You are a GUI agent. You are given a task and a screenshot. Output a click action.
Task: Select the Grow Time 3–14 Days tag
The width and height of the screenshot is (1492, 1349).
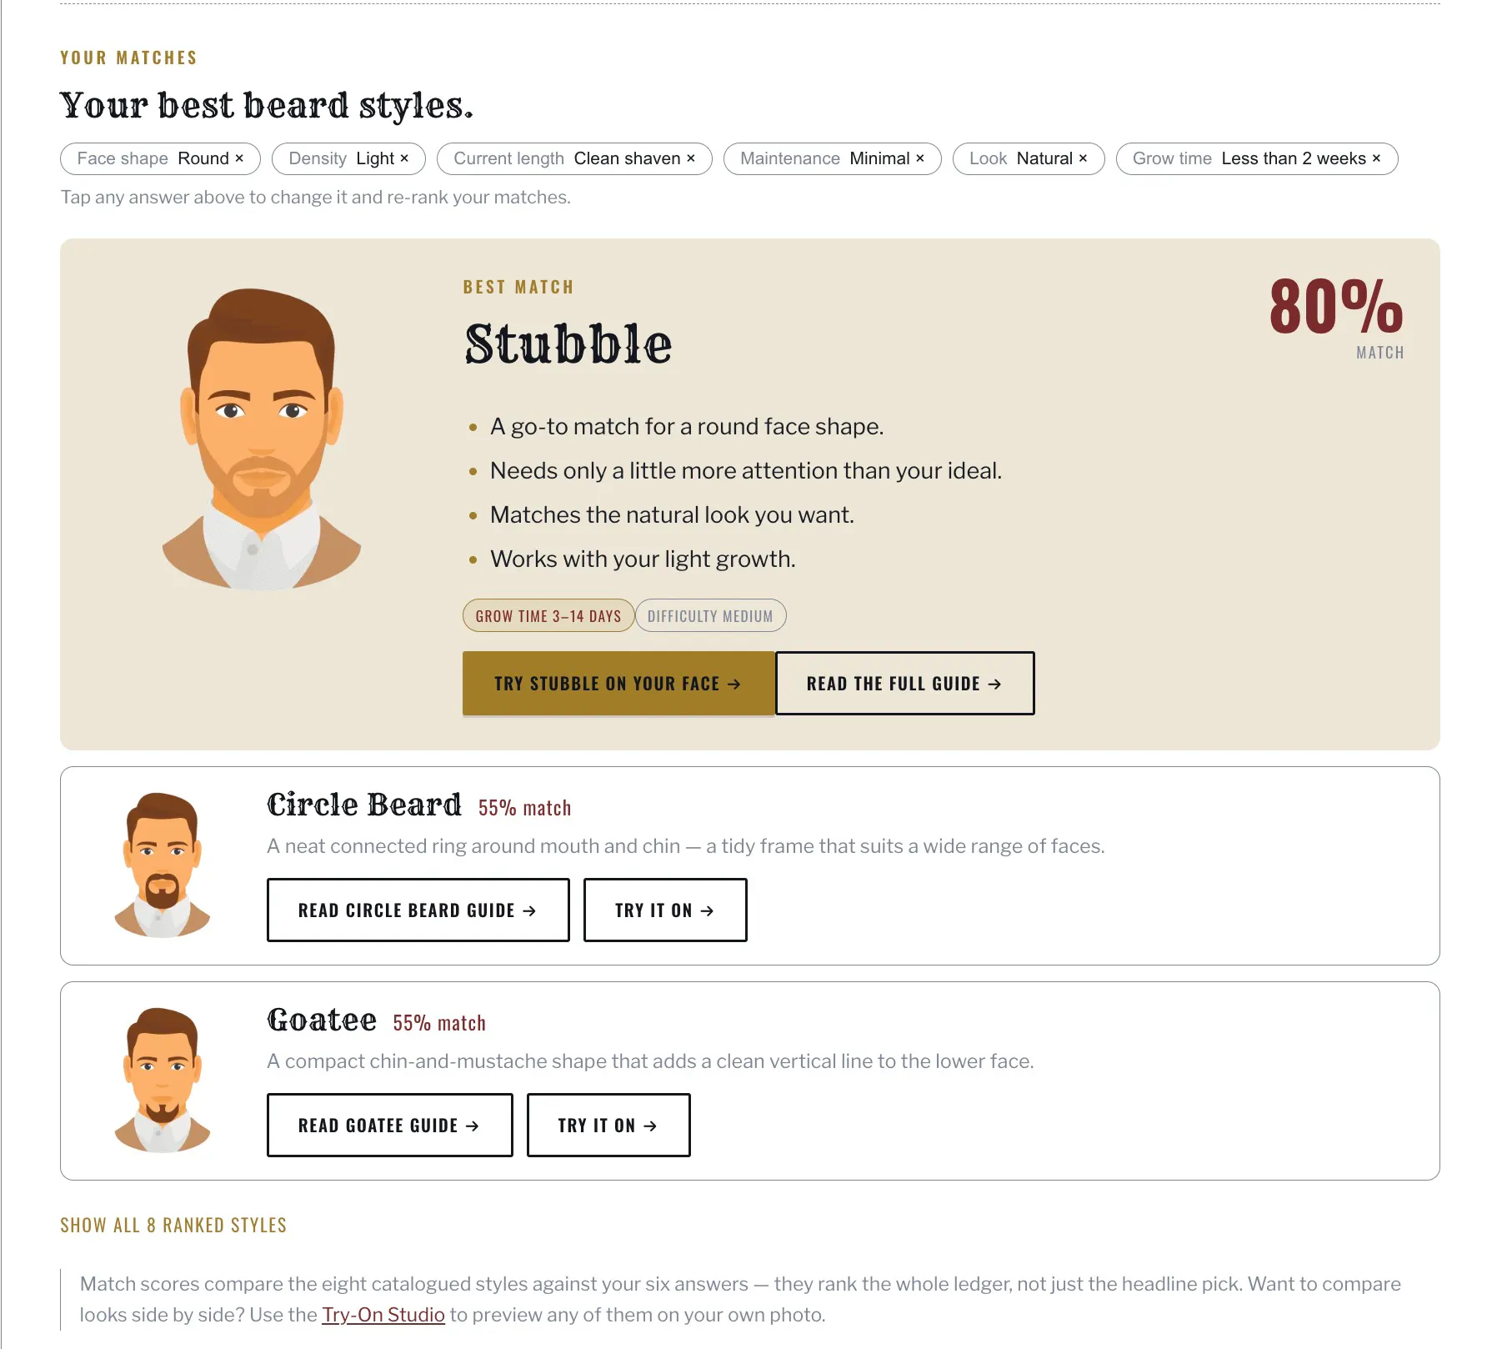pos(548,616)
